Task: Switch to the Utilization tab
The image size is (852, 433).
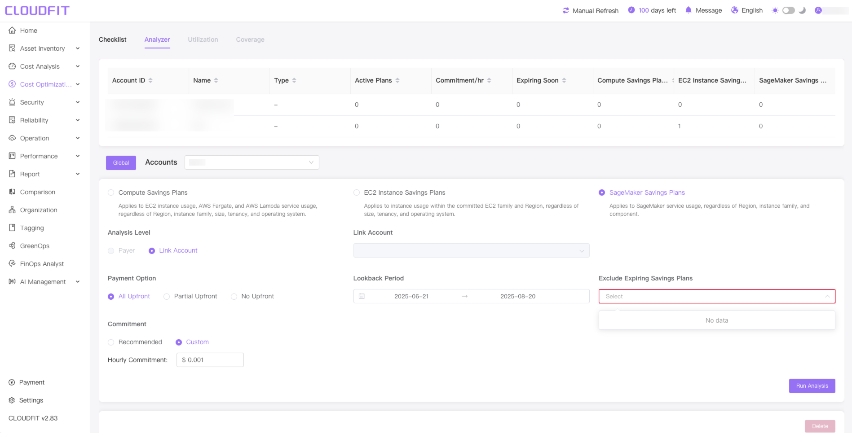Action: (203, 39)
